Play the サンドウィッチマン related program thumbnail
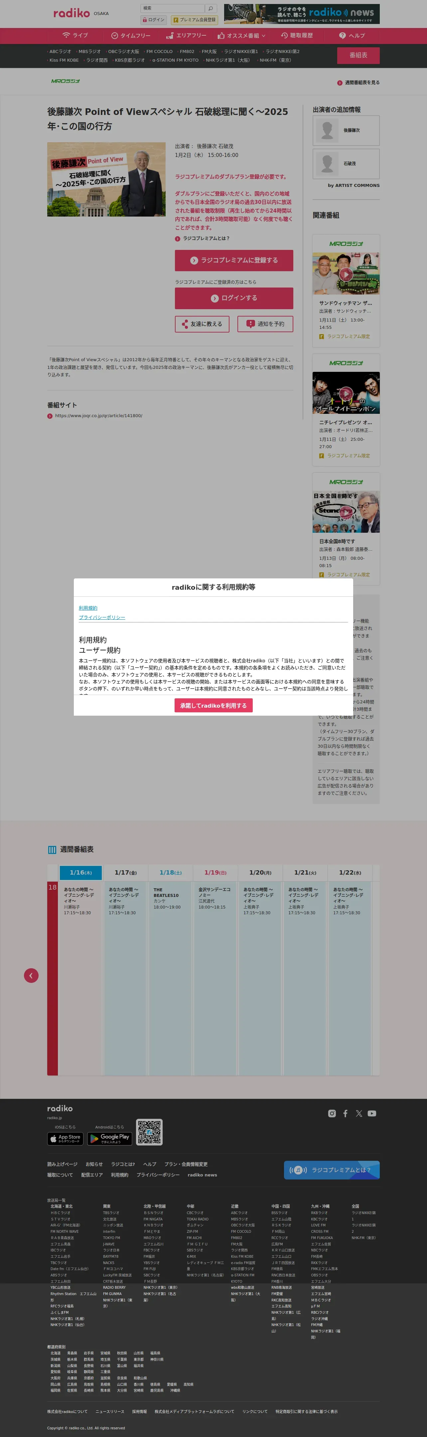The height and width of the screenshot is (1437, 427). (x=346, y=273)
